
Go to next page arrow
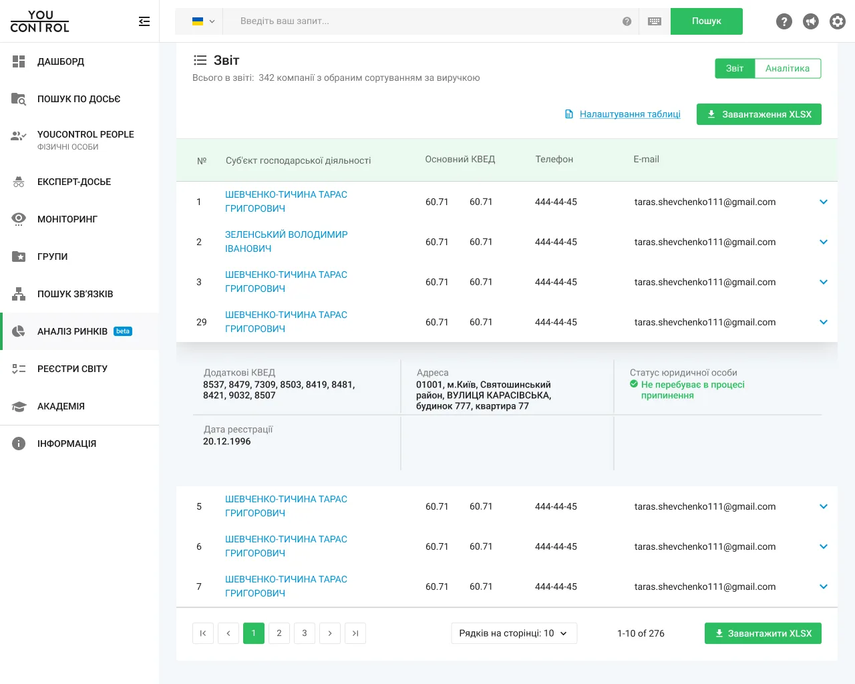pos(330,633)
